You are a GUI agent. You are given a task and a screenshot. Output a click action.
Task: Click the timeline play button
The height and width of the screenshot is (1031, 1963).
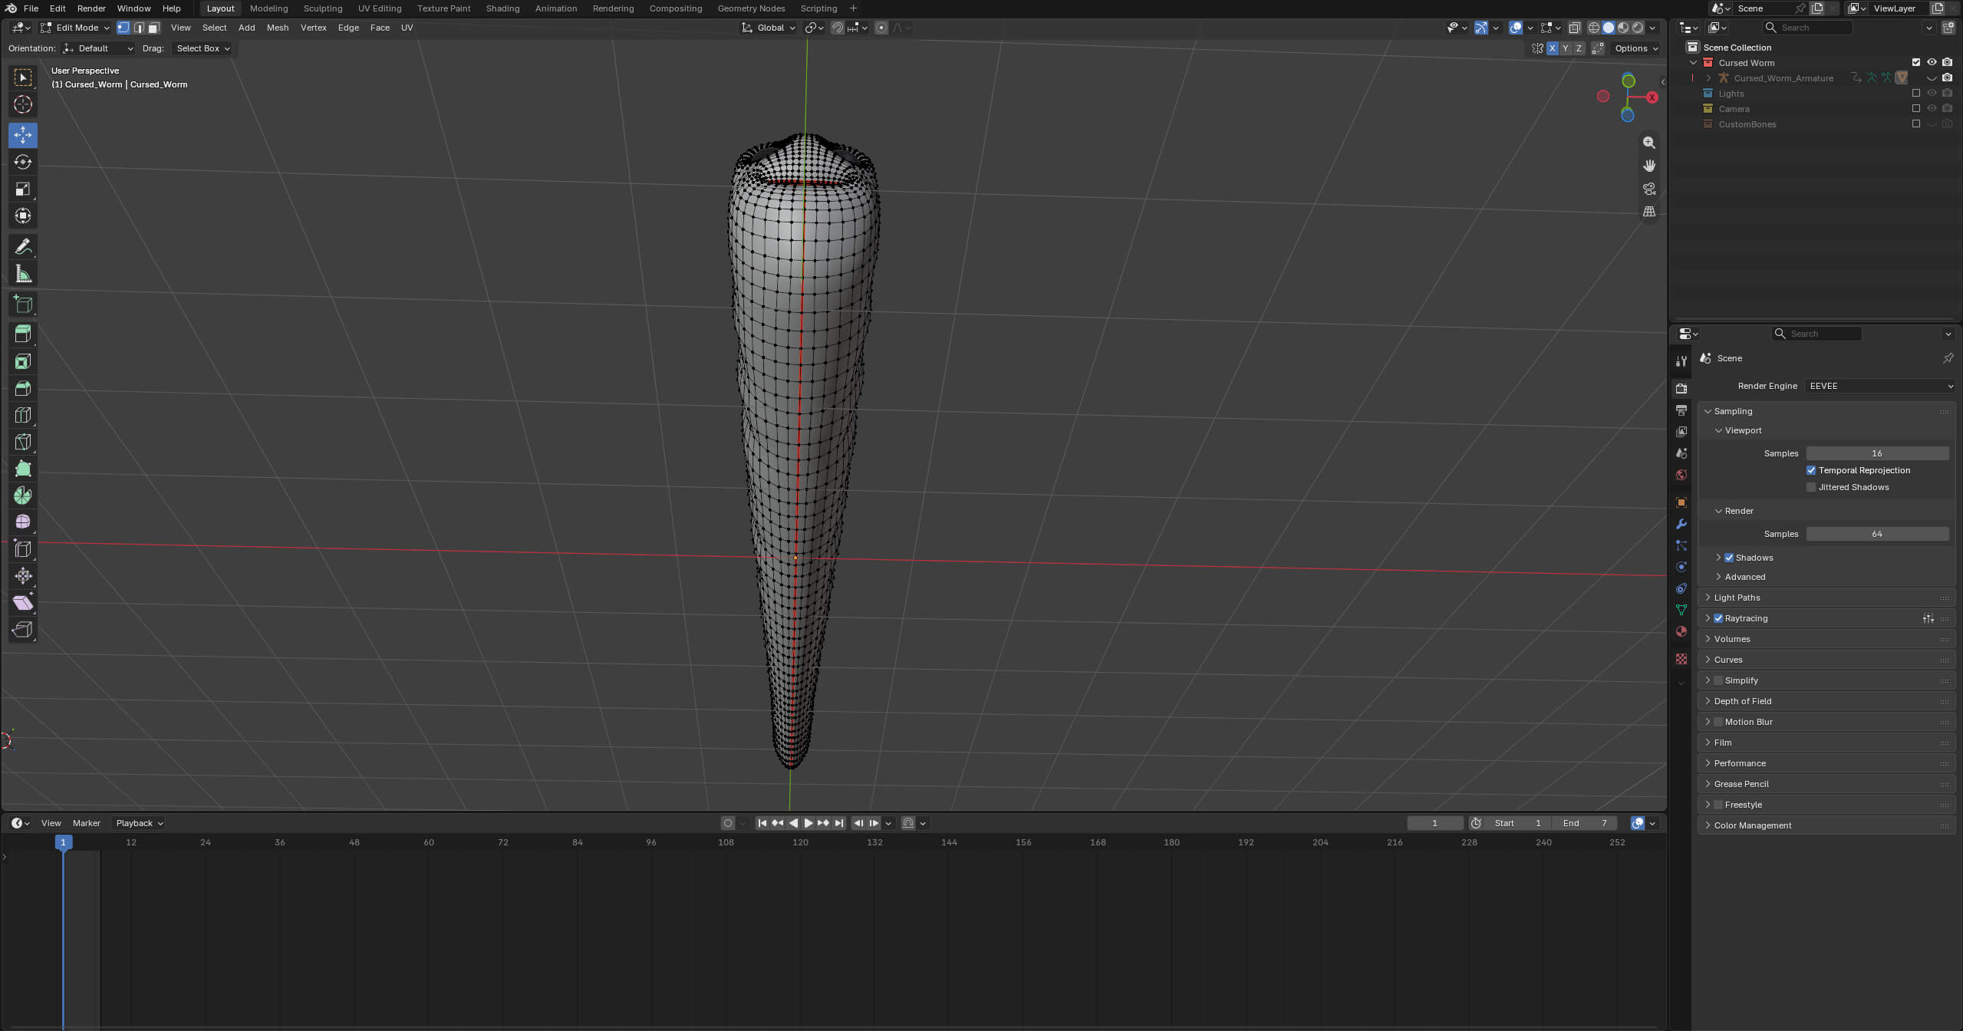point(808,823)
